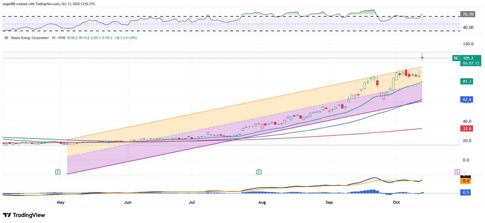Image resolution: width=485 pixels, height=223 pixels.
Task: Click the red 32.6 price label
Action: pyautogui.click(x=467, y=129)
